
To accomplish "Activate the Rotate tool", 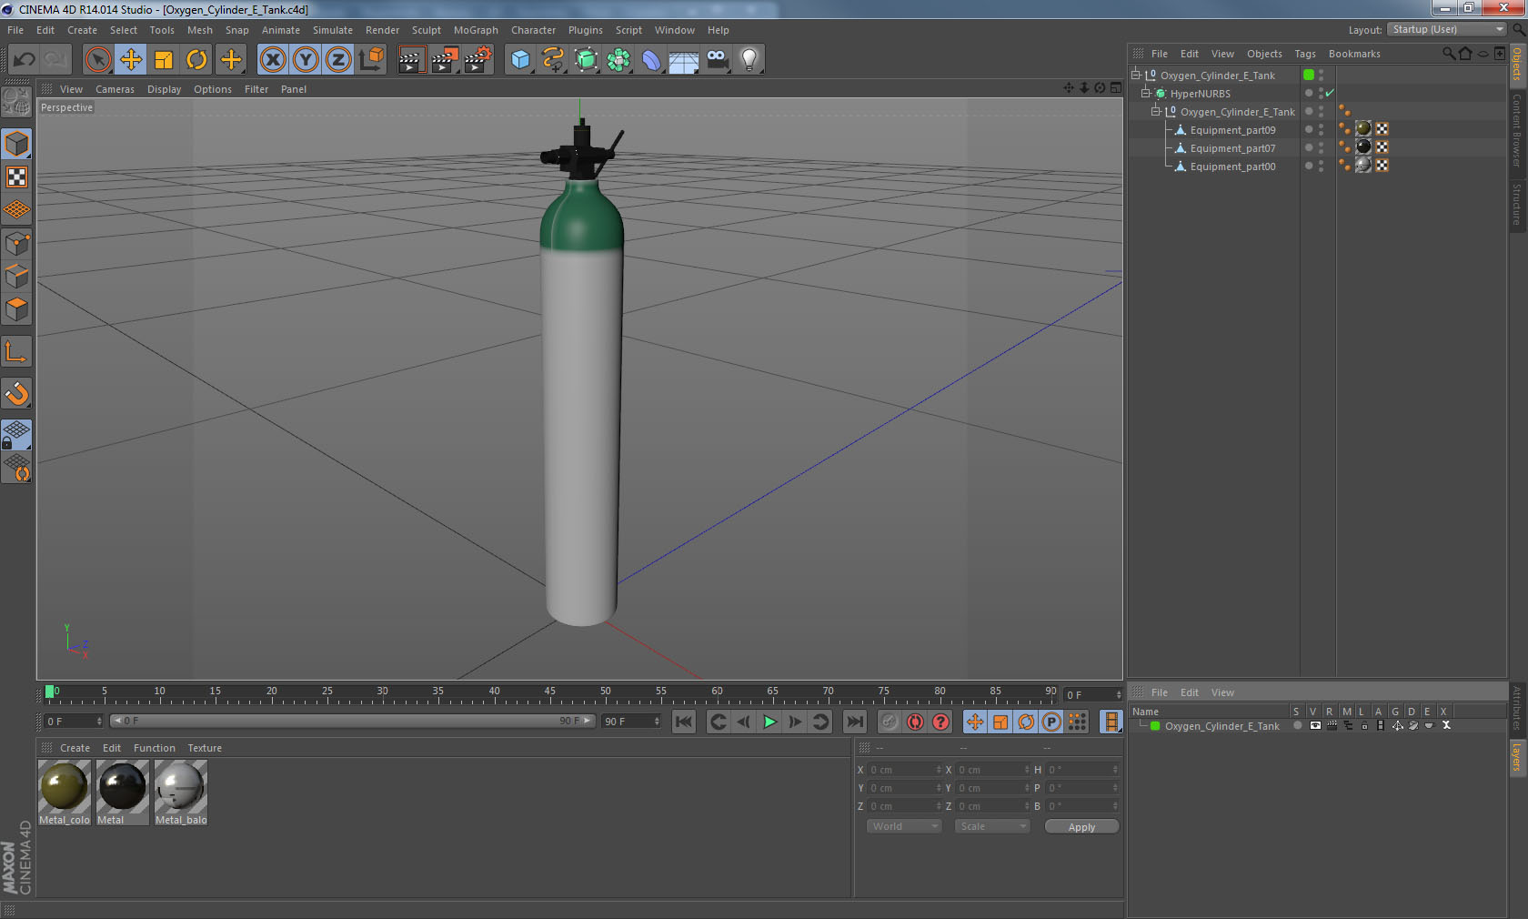I will (x=196, y=60).
